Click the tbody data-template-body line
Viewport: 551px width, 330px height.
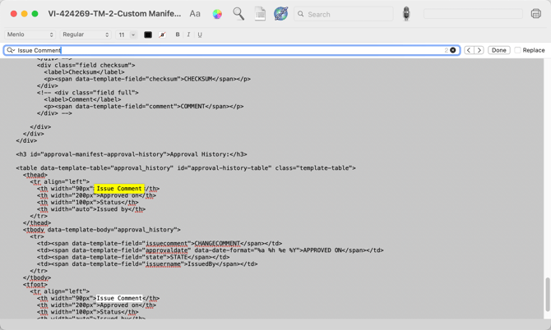(101, 230)
